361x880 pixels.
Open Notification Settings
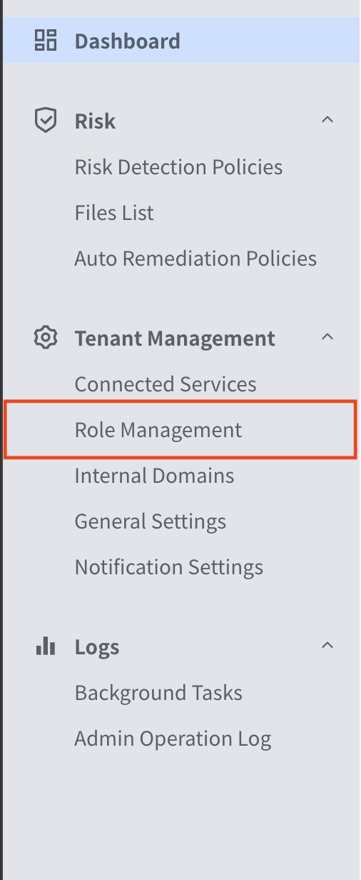169,567
